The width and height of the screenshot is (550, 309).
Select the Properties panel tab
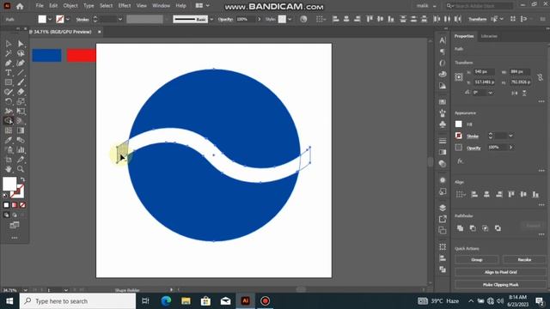click(x=464, y=36)
